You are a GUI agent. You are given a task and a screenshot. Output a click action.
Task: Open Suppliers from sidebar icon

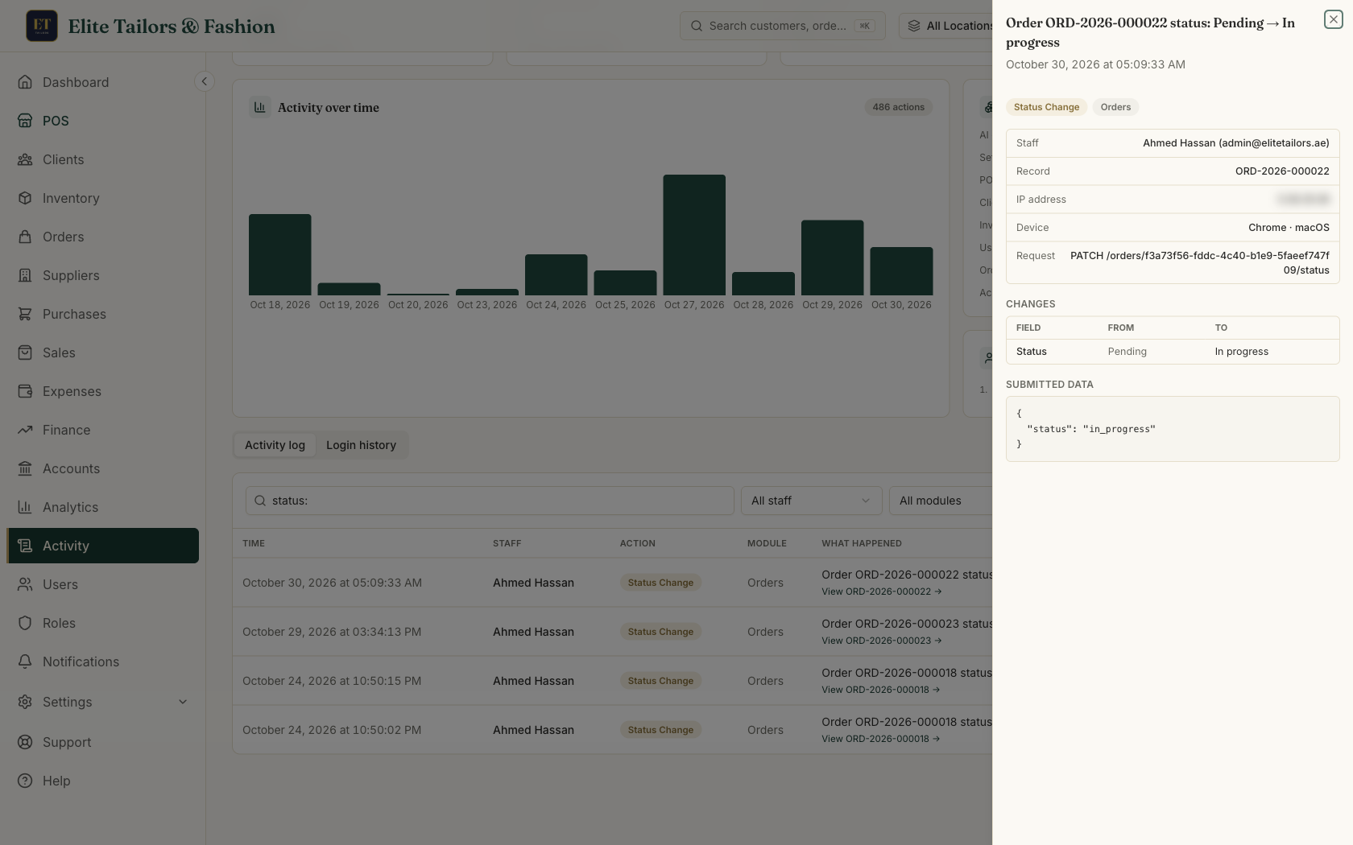coord(25,275)
